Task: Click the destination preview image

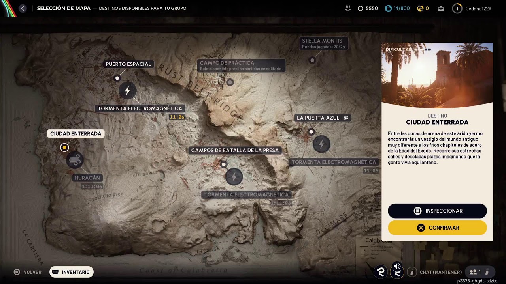Action: (x=437, y=75)
